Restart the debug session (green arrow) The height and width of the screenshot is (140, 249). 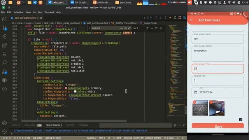pyautogui.click(x=175, y=17)
